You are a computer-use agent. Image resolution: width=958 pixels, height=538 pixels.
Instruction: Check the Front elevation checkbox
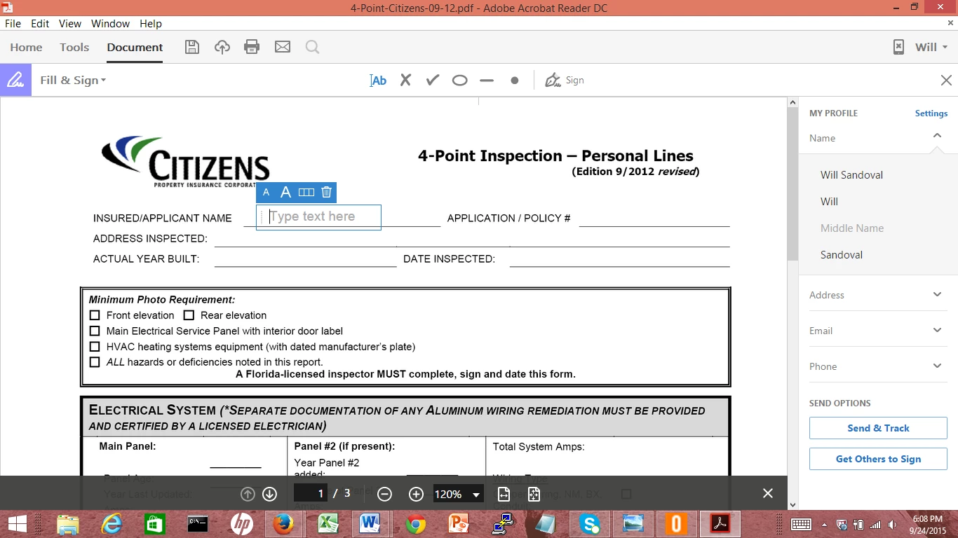95,315
